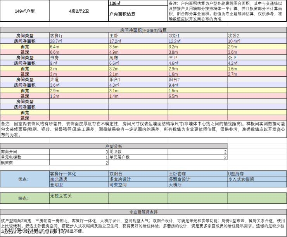Select the '次卧2' room type cell
The image size is (287, 237).
point(257,36)
